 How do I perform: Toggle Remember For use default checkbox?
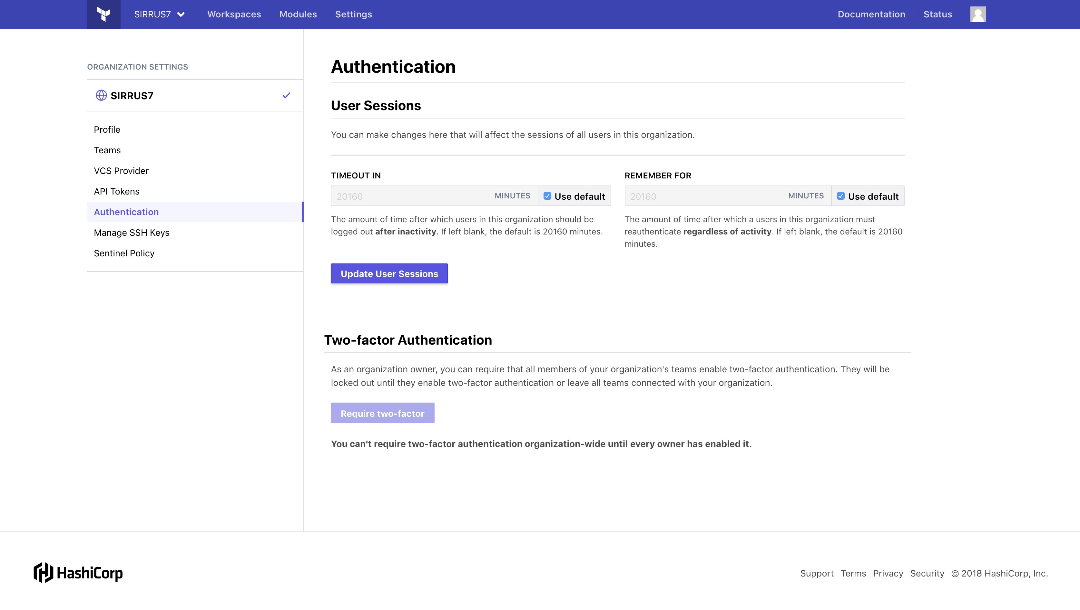[840, 196]
